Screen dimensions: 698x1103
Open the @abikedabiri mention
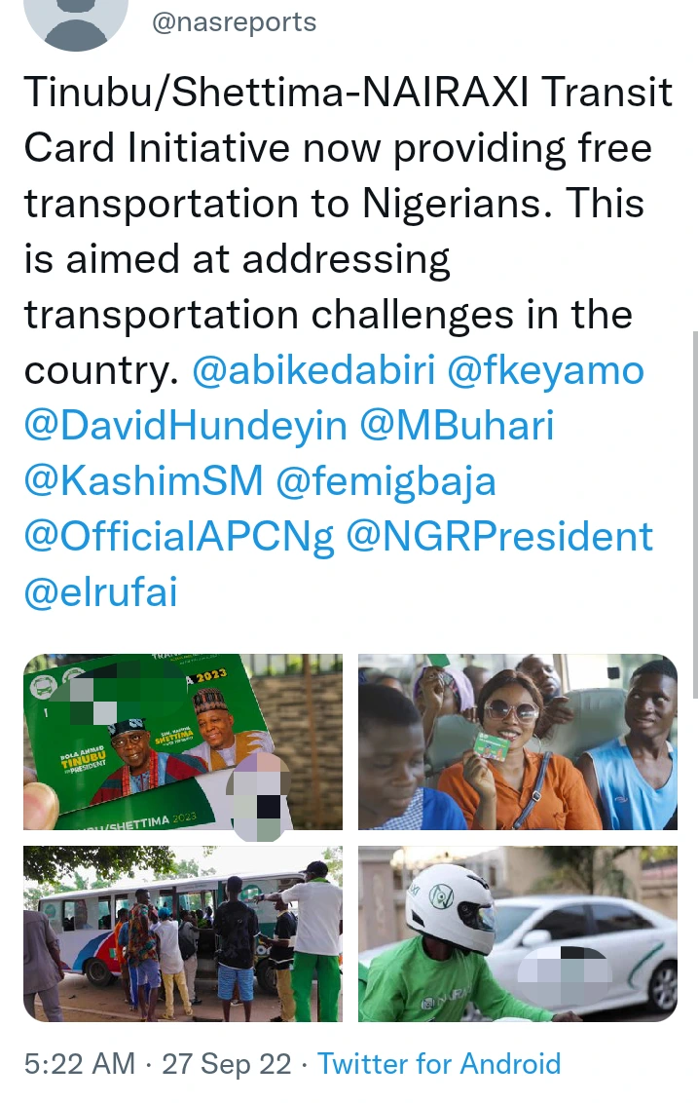pos(313,370)
